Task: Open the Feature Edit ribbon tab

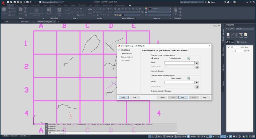Action: coord(36,5)
